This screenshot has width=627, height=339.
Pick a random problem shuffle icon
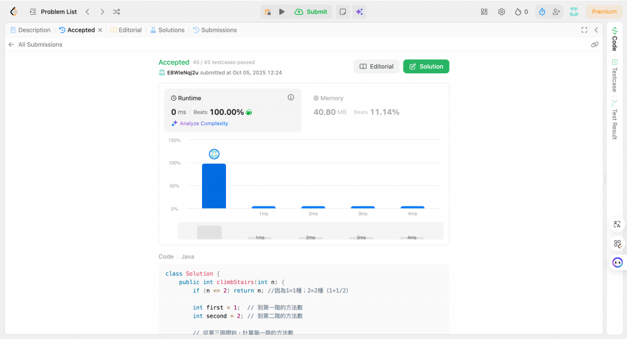pos(116,12)
